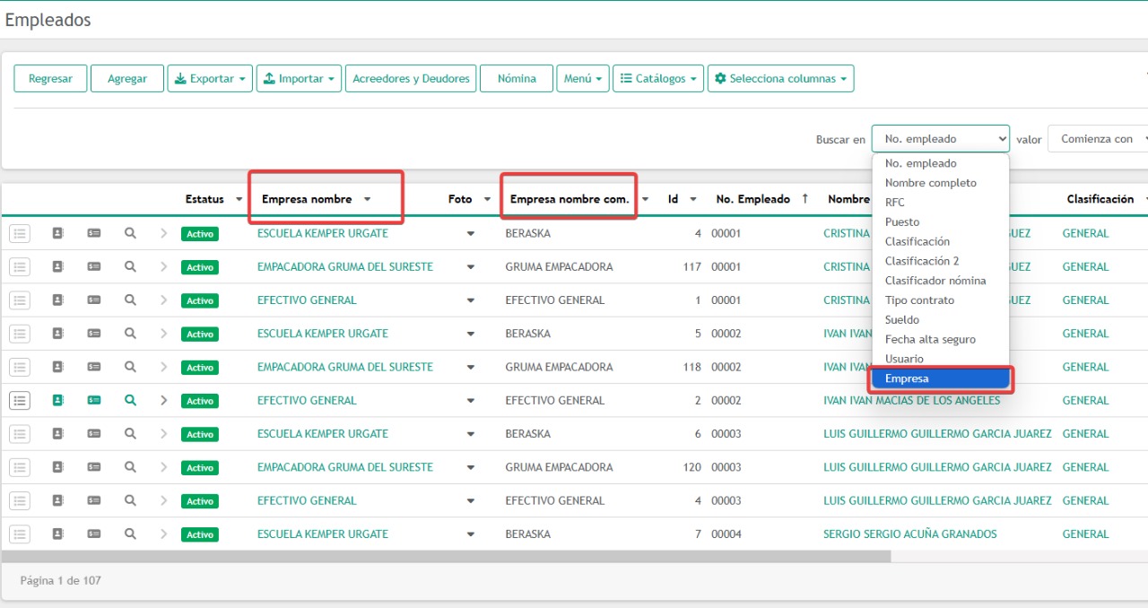Expand row chevron for Id 117

[x=163, y=266]
